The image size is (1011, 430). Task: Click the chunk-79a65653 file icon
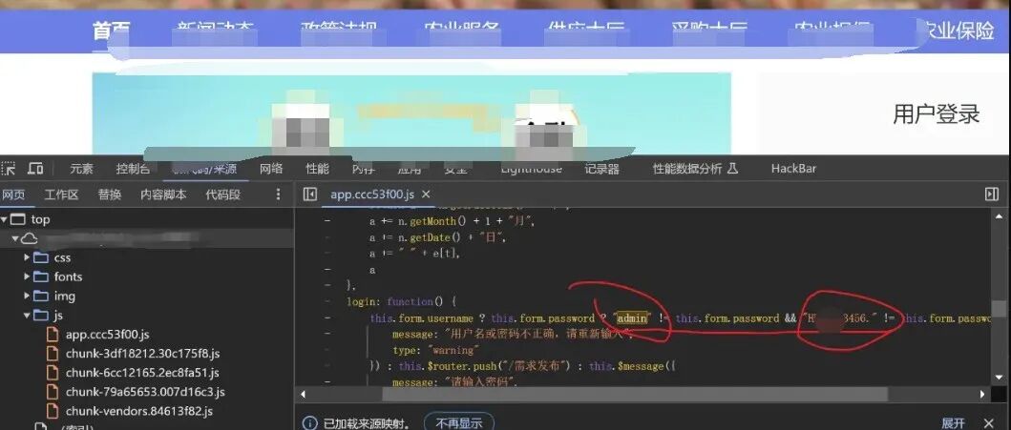point(53,391)
